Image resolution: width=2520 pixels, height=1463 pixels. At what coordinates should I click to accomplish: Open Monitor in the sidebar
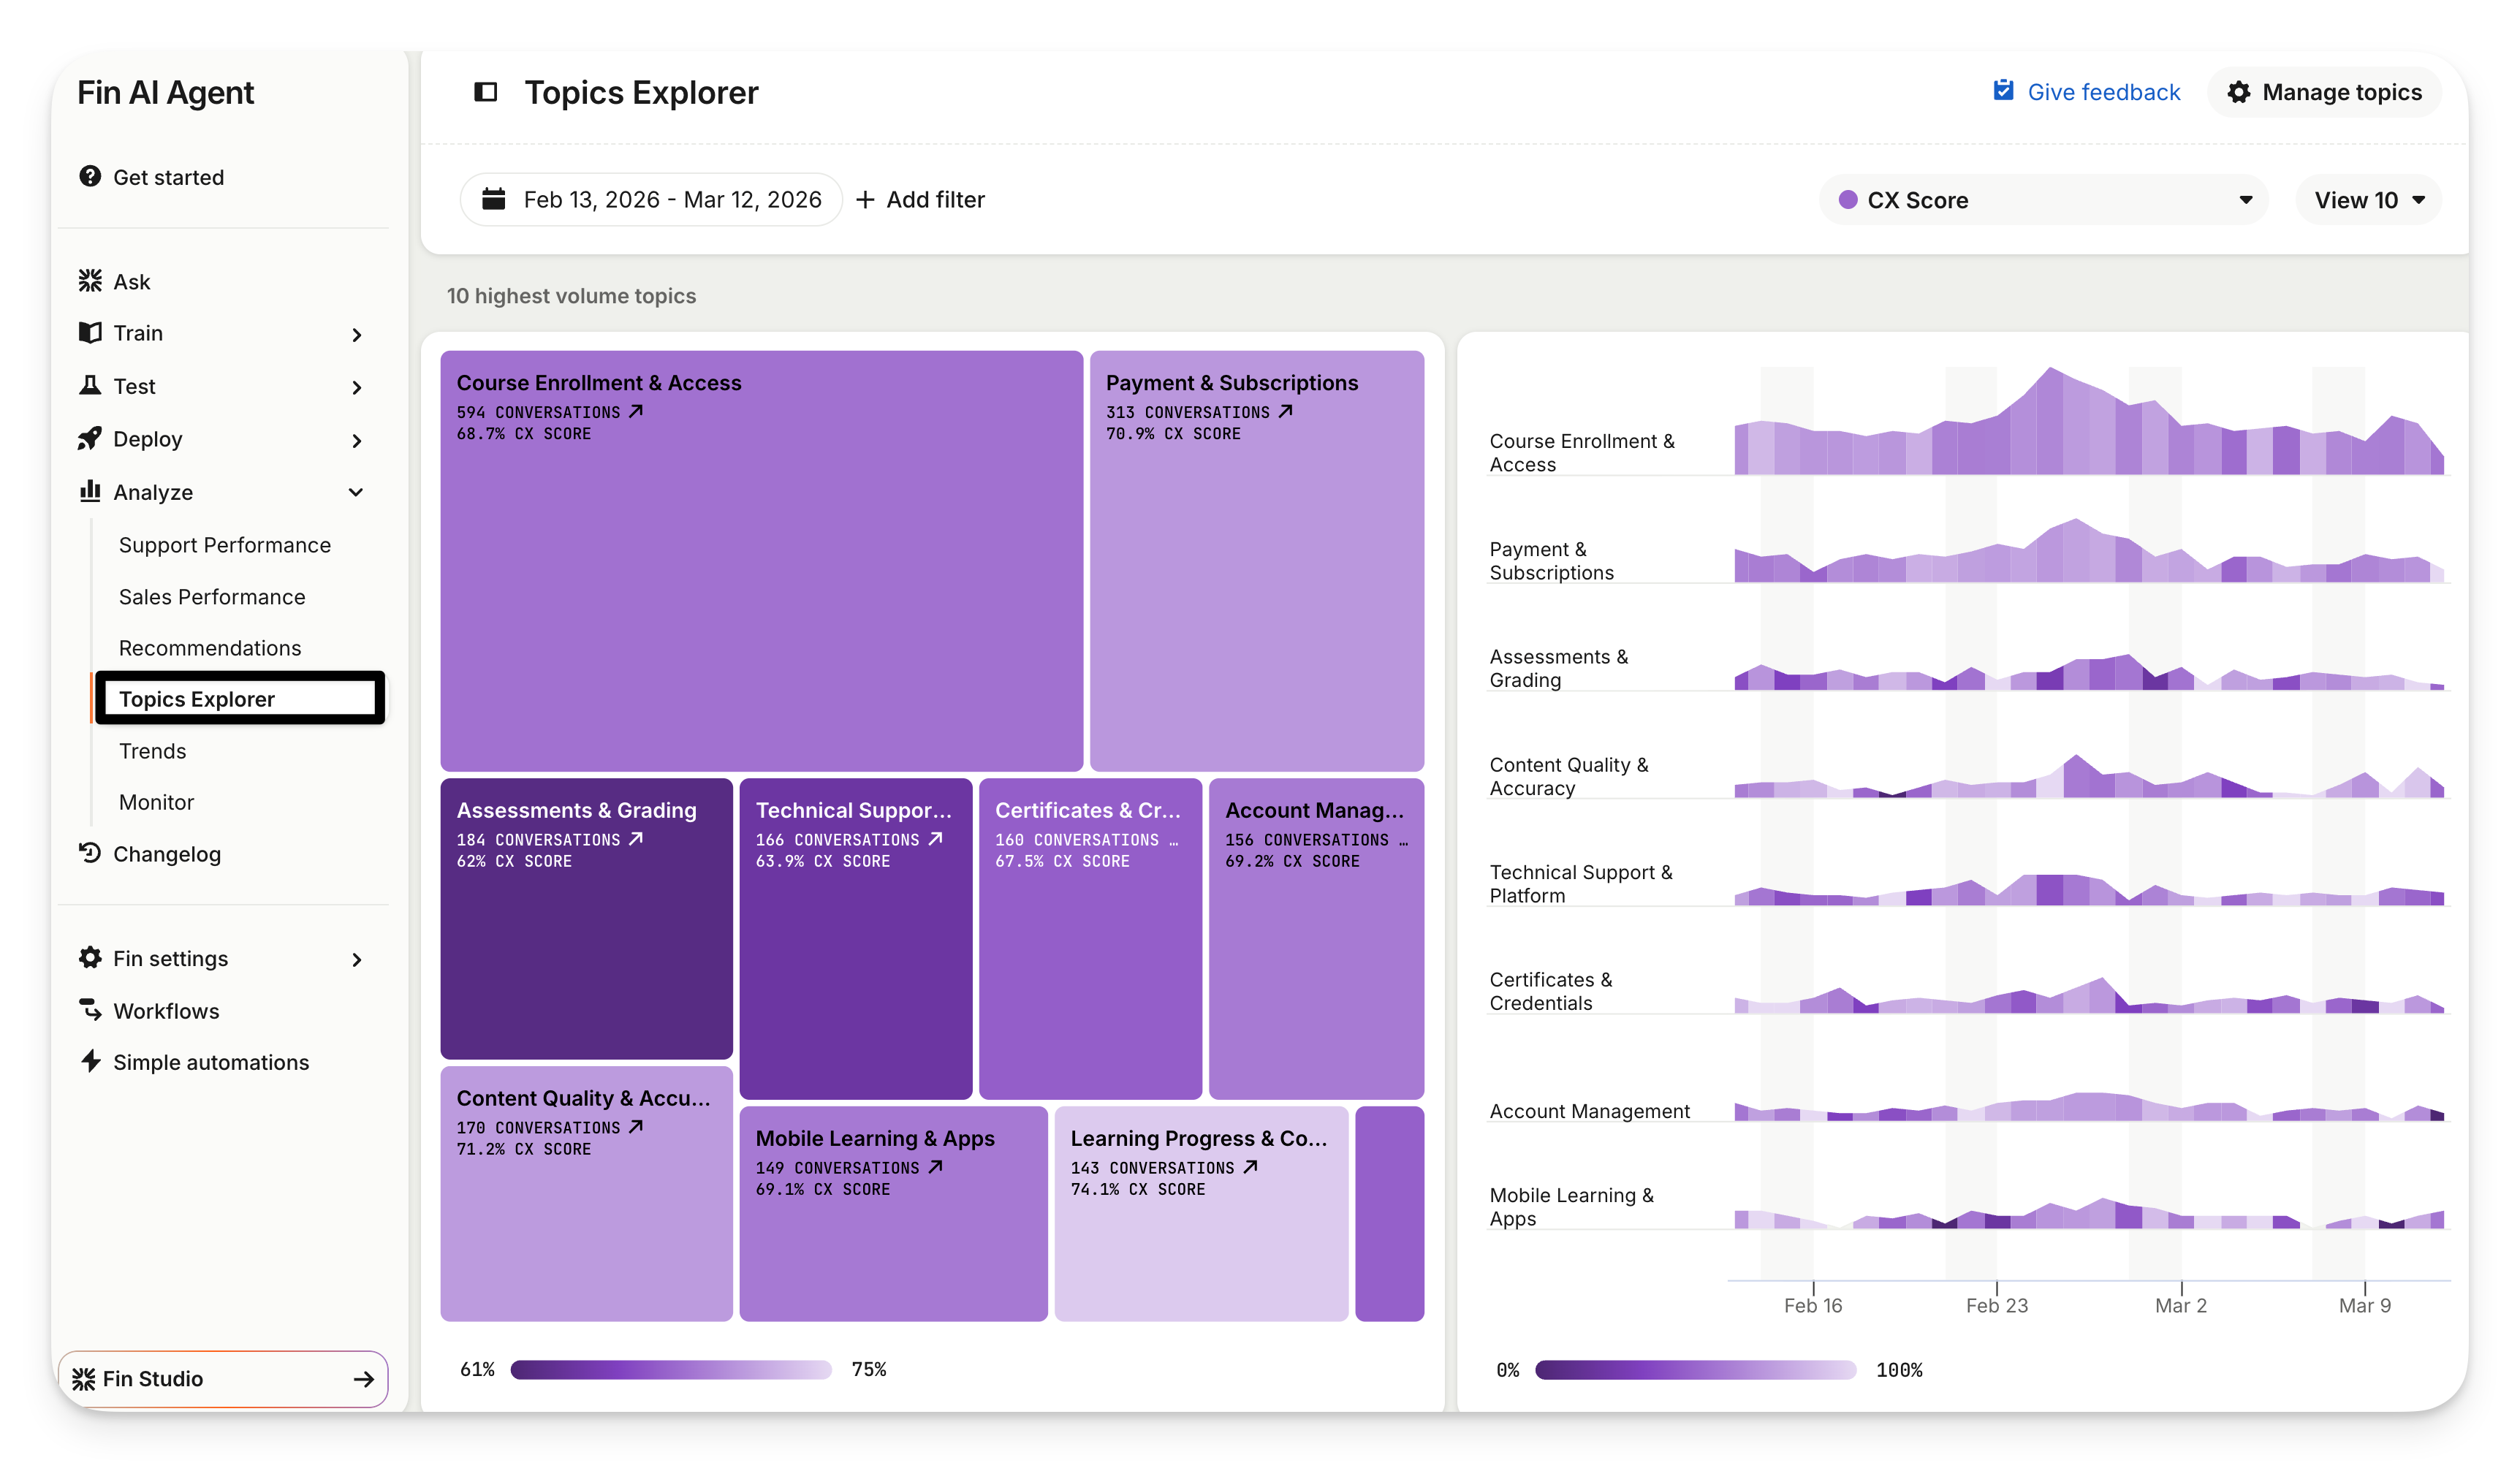[156, 802]
